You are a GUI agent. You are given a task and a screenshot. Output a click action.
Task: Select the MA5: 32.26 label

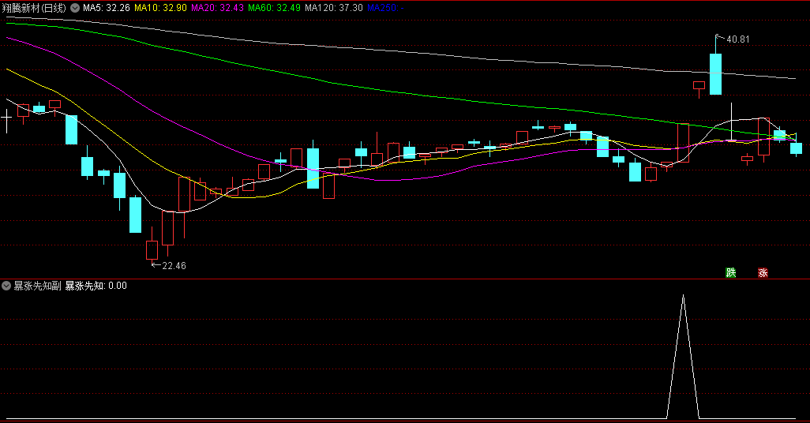point(107,8)
